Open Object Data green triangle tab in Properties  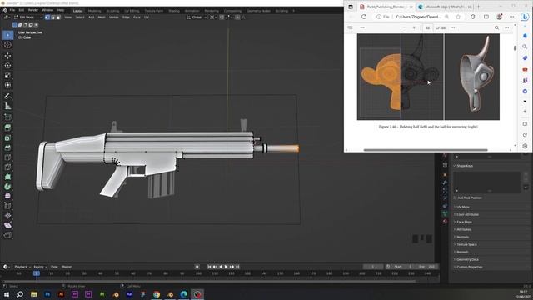pos(445,213)
